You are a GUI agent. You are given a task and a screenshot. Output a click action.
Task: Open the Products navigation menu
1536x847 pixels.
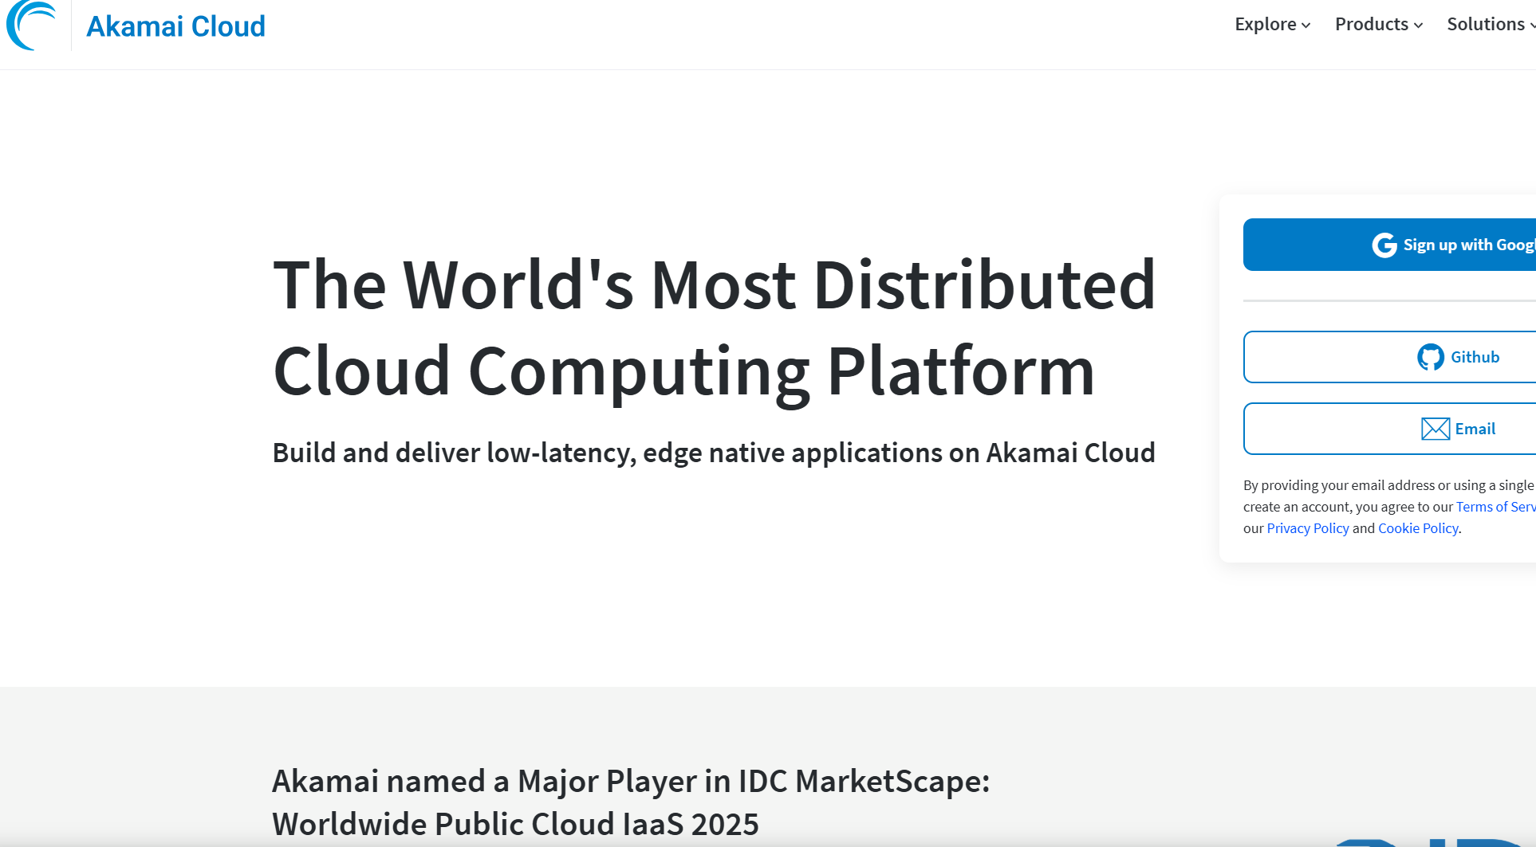pos(1371,25)
